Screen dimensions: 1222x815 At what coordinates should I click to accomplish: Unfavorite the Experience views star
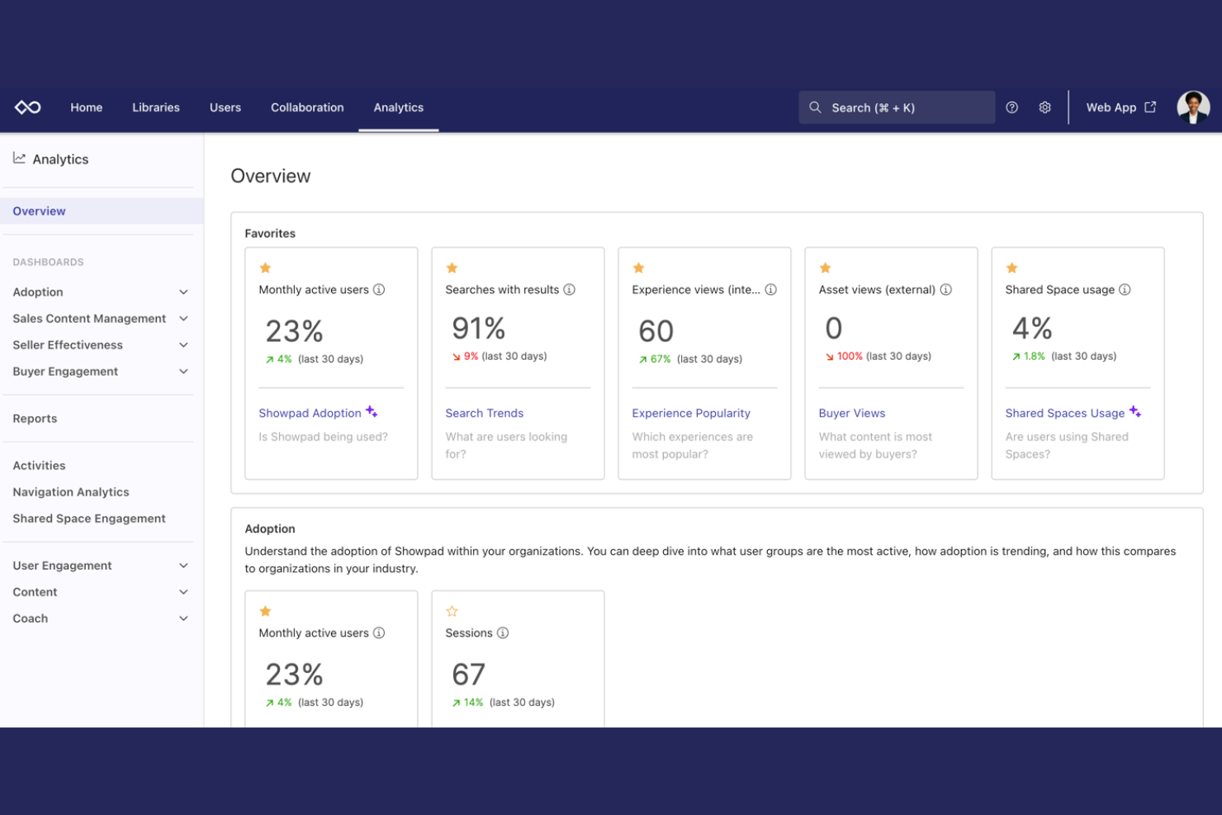(638, 268)
